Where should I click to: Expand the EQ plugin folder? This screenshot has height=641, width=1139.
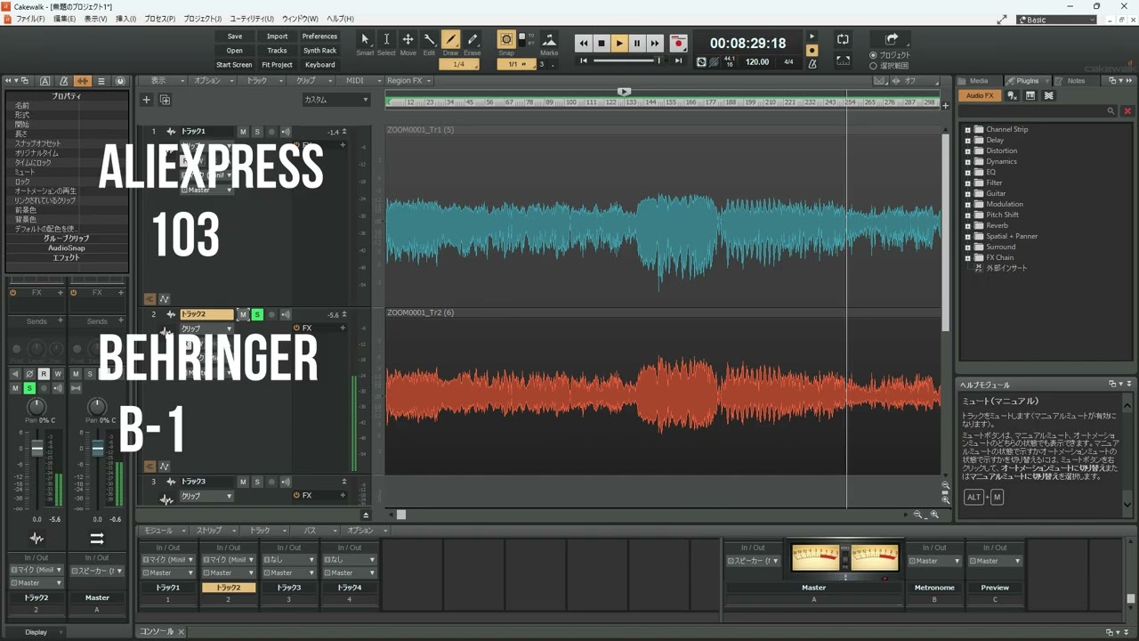(967, 173)
